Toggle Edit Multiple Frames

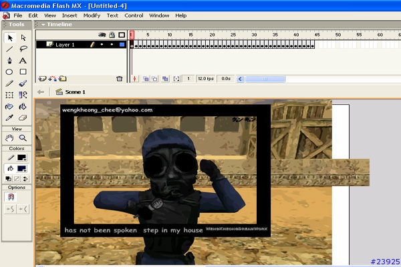(165, 79)
